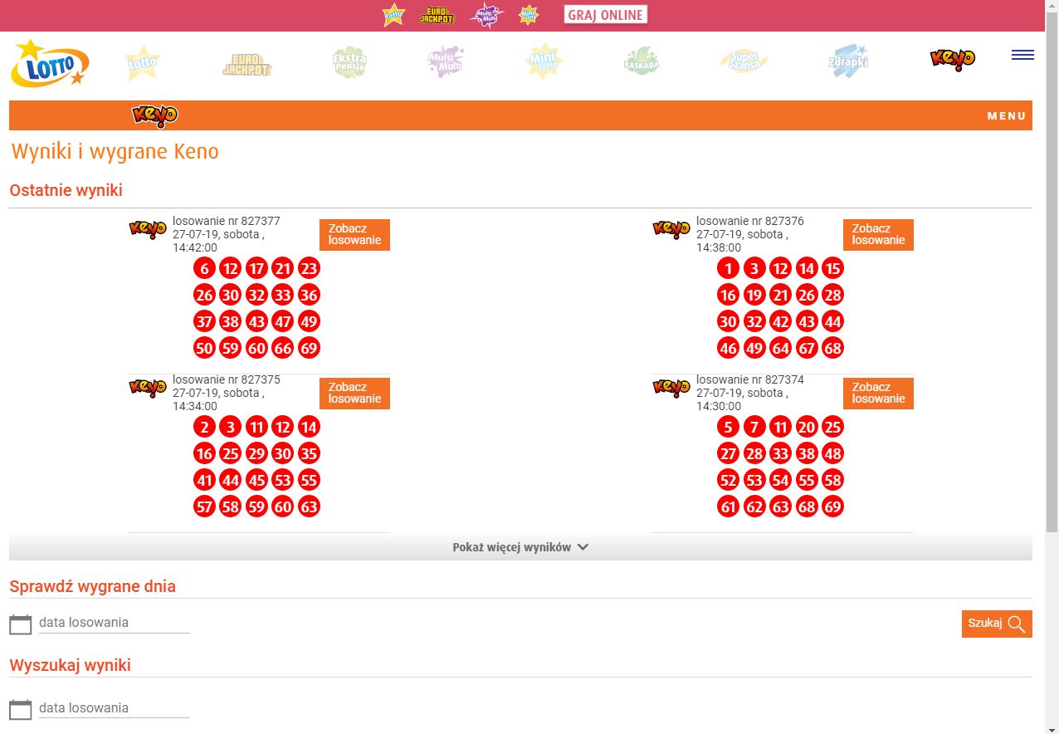Screen dimensions: 1059x734
Task: Choose the Kaskada game logo
Action: tap(642, 62)
